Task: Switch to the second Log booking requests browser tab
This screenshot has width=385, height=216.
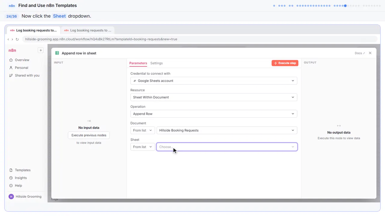Action: [x=88, y=30]
